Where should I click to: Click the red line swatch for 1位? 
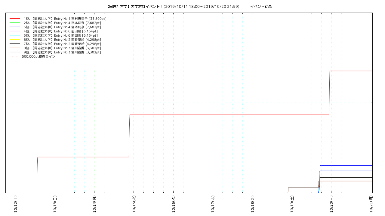(x=15, y=19)
